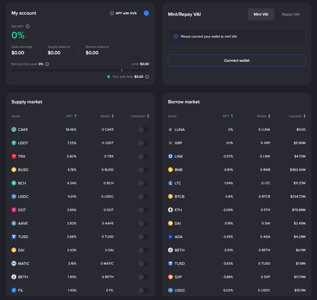The image size is (317, 300).
Task: Switch to the Repay VAI tab
Action: click(x=291, y=14)
